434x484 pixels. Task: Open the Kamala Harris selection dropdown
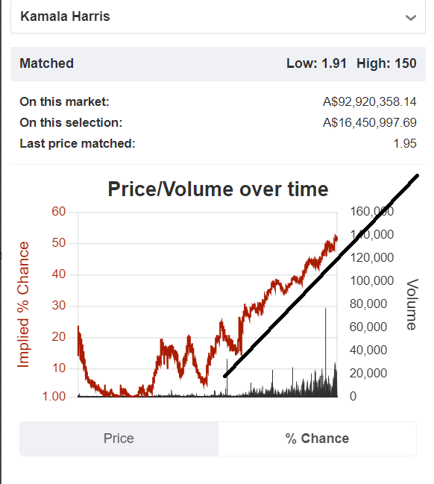pyautogui.click(x=218, y=16)
